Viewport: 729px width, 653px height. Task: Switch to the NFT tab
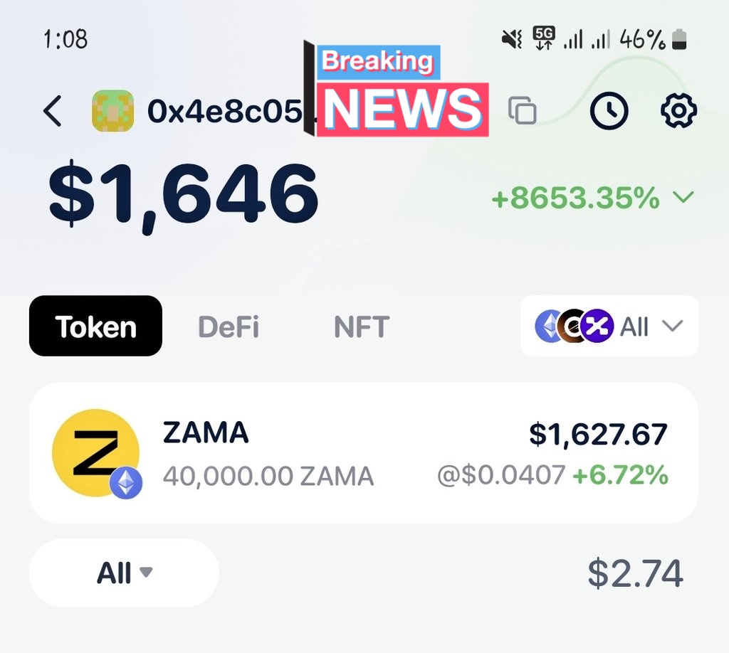361,326
